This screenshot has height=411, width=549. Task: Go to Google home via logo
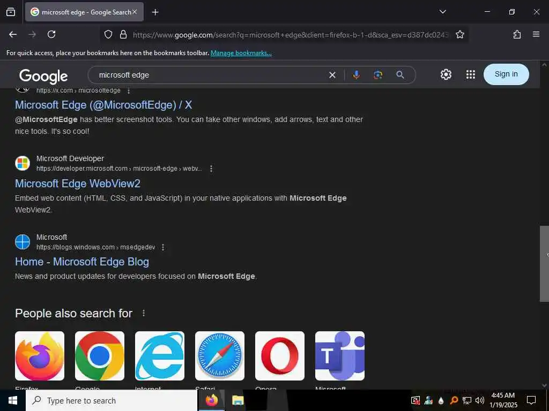coord(43,76)
